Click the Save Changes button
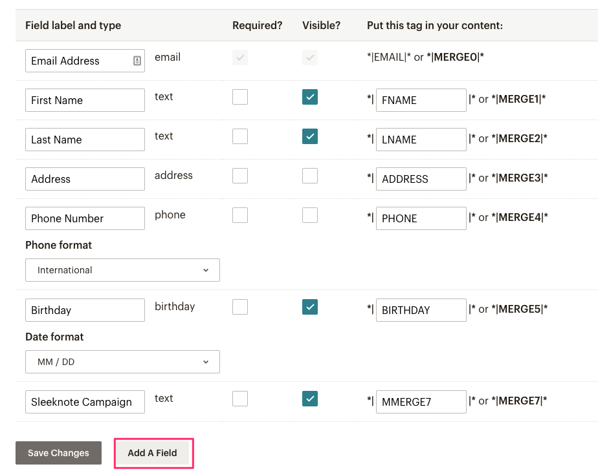The height and width of the screenshot is (471, 598). 58,453
